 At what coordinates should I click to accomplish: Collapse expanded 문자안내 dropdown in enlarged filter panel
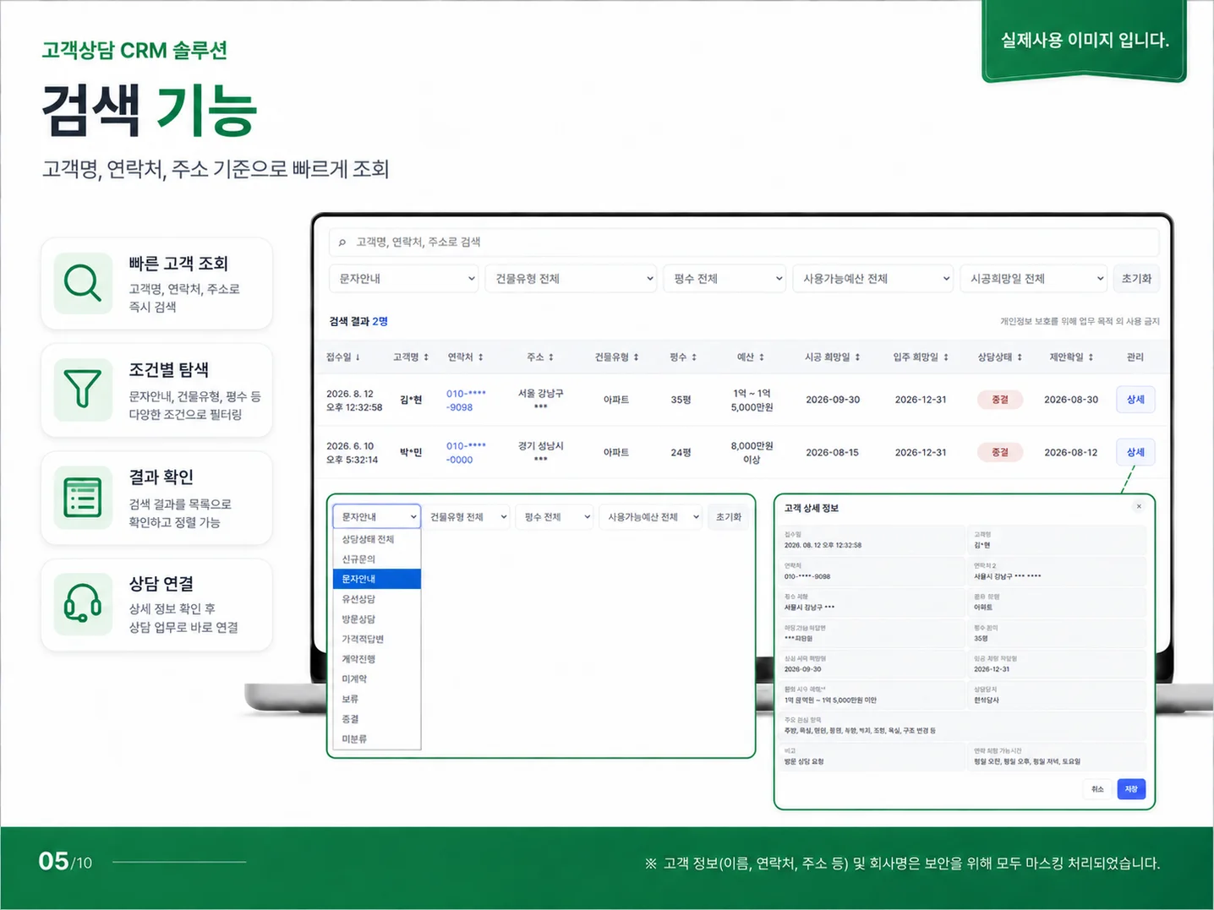point(376,517)
